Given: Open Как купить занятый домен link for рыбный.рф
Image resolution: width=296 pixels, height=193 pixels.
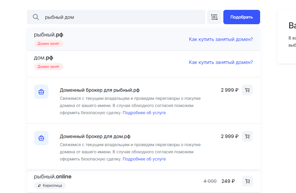Looking at the screenshot, I should 221,39.
